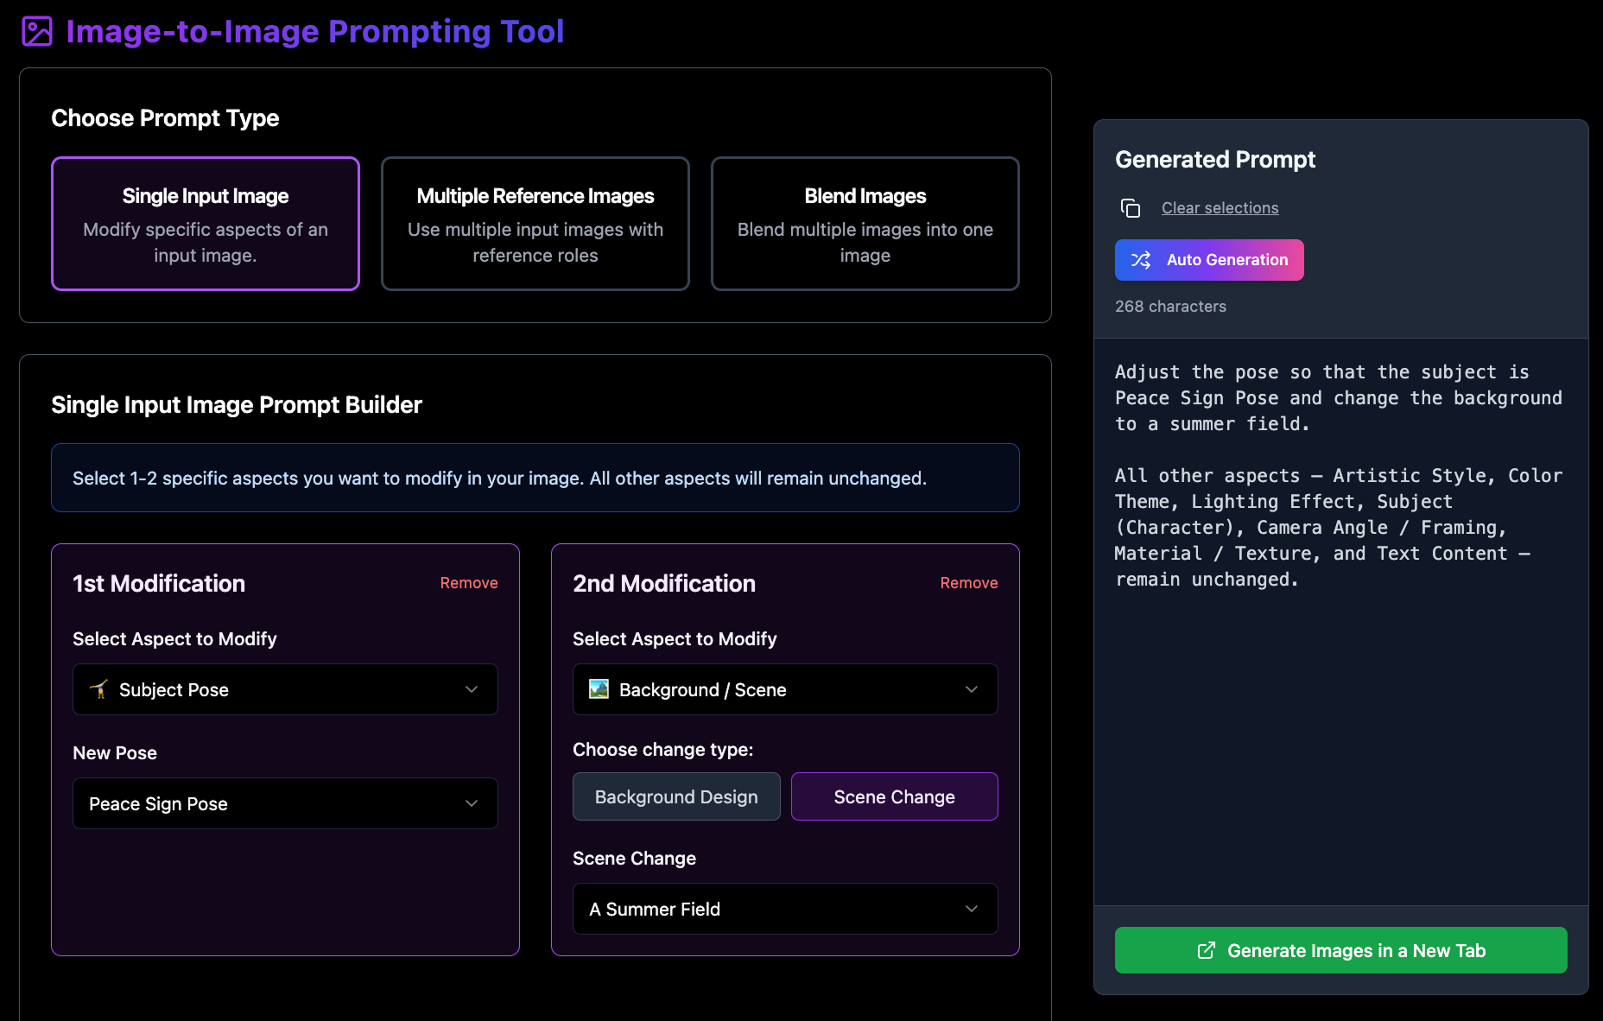The width and height of the screenshot is (1603, 1021).
Task: Click the Choose change type label
Action: 663,750
